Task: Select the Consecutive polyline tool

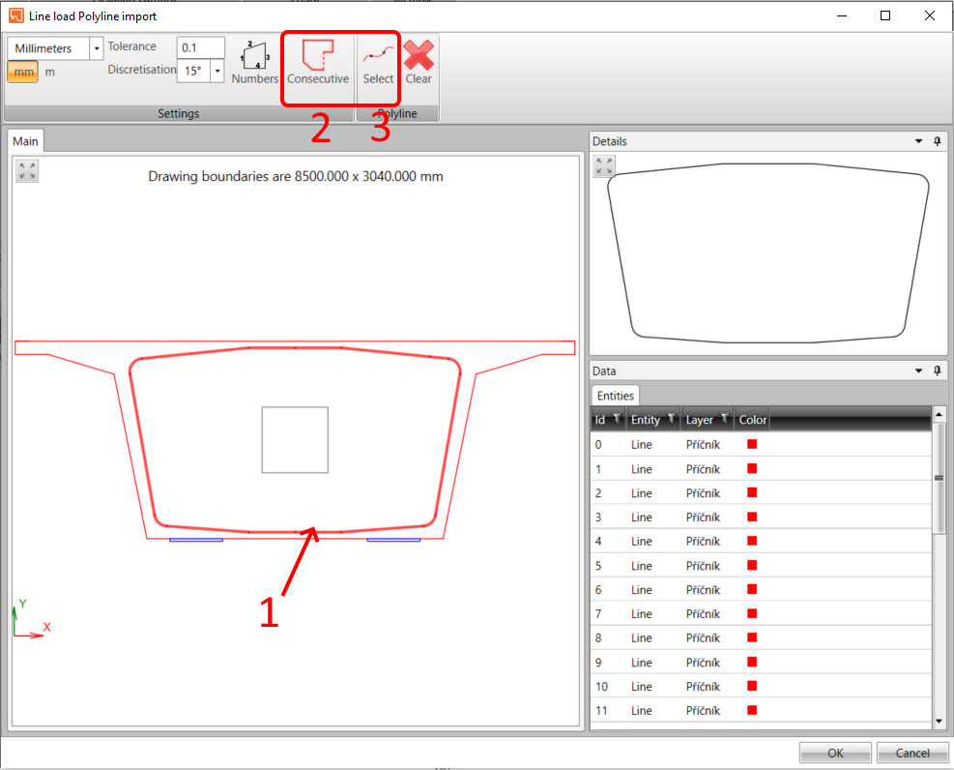Action: 317,63
